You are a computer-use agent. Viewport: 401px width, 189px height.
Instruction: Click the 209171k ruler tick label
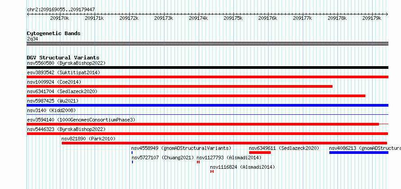(94, 18)
